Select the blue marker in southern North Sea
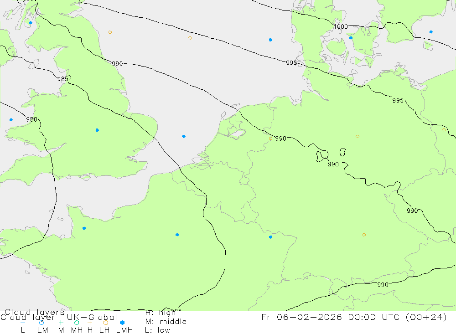The image size is (456, 334). (184, 136)
